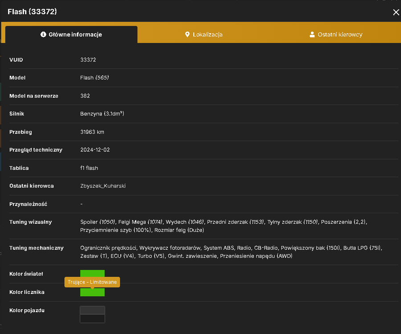This screenshot has height=334, width=401.
Task: Open the Lokalizacja tab
Action: pyautogui.click(x=204, y=34)
